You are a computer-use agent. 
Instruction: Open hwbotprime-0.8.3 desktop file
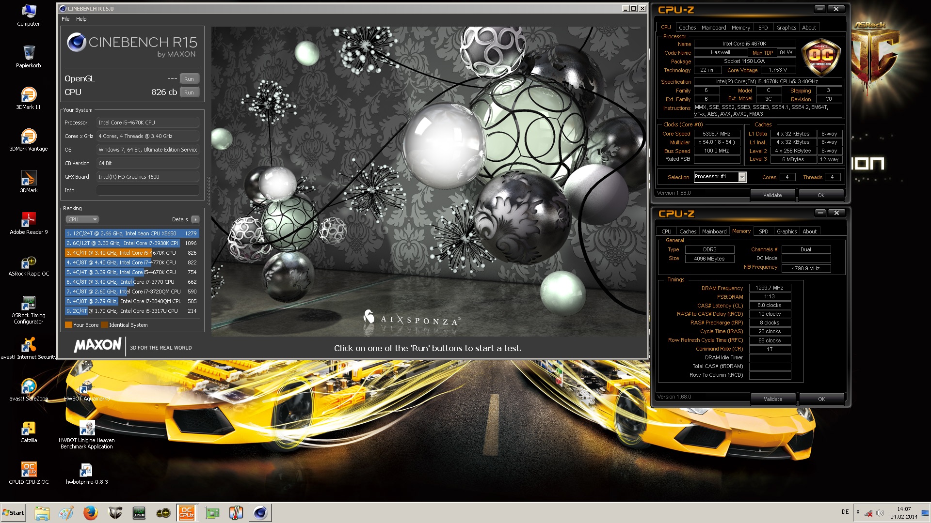(87, 473)
